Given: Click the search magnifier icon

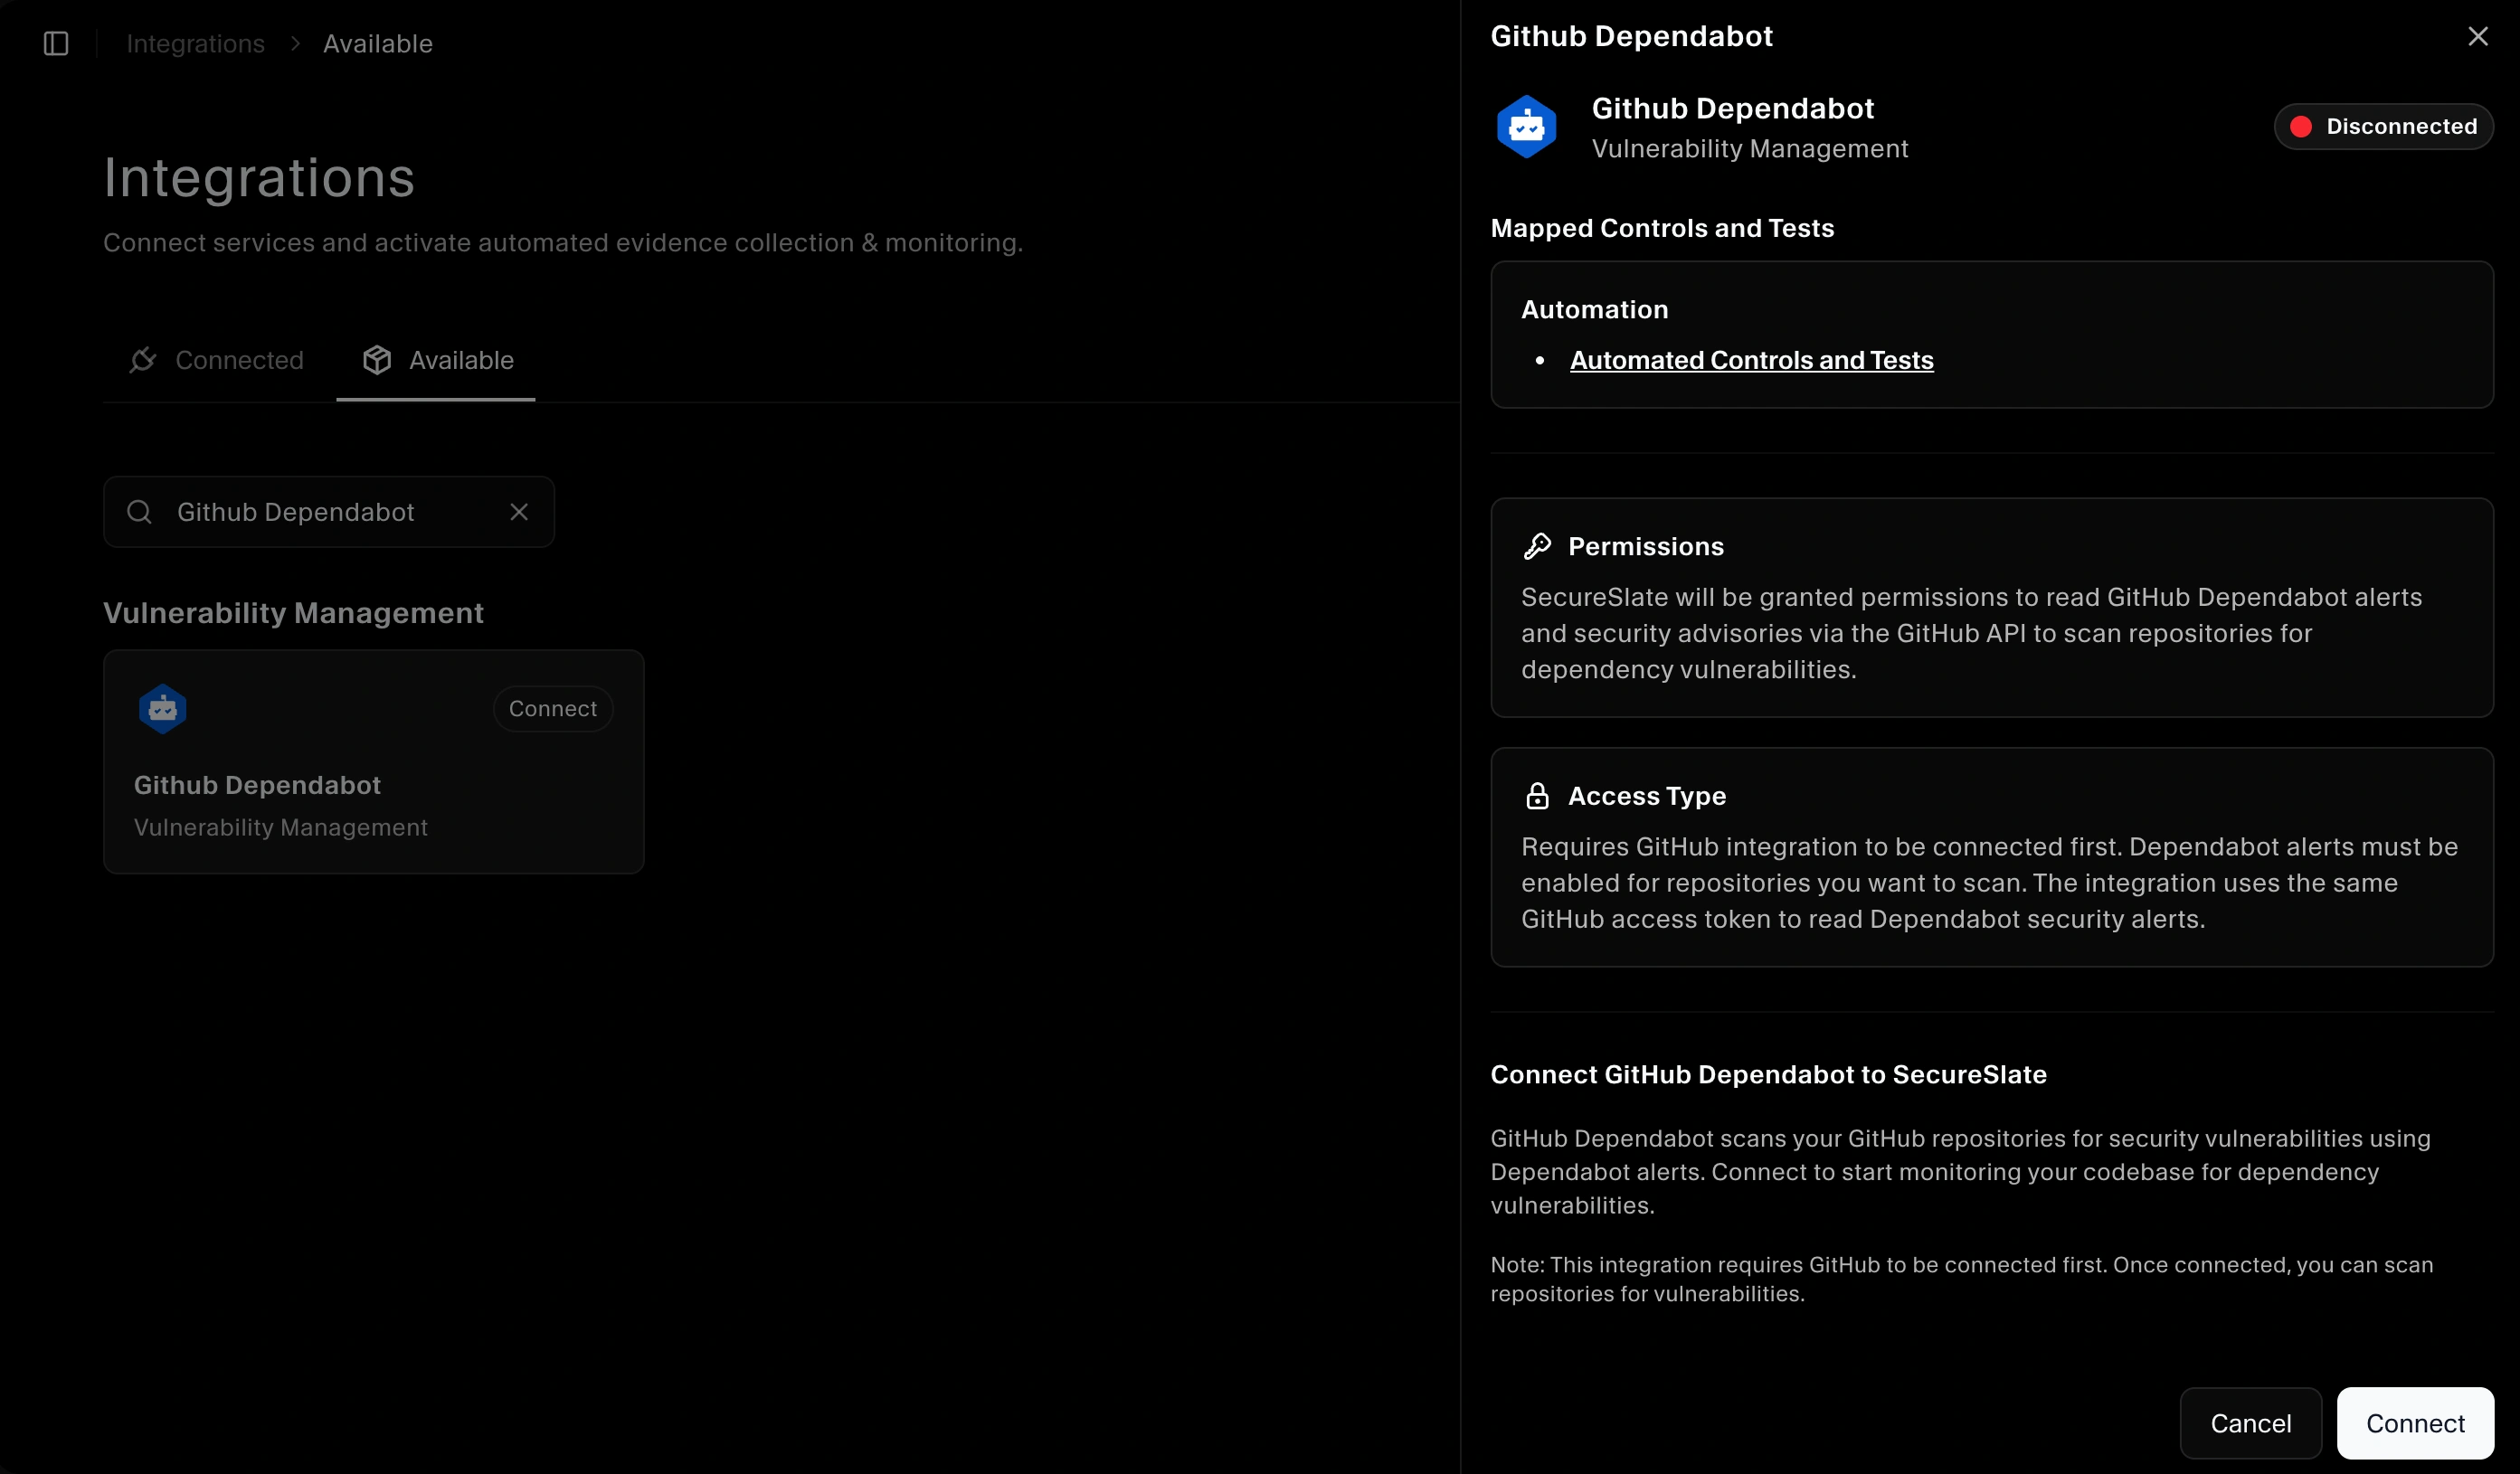Looking at the screenshot, I should pyautogui.click(x=139, y=511).
